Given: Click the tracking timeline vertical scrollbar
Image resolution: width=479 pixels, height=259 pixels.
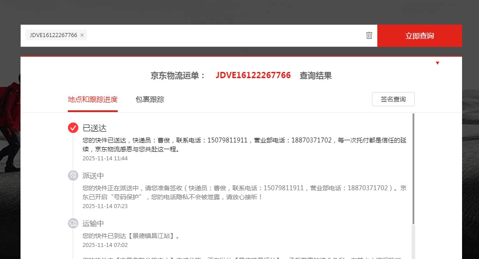Looking at the screenshot, I should [x=413, y=170].
